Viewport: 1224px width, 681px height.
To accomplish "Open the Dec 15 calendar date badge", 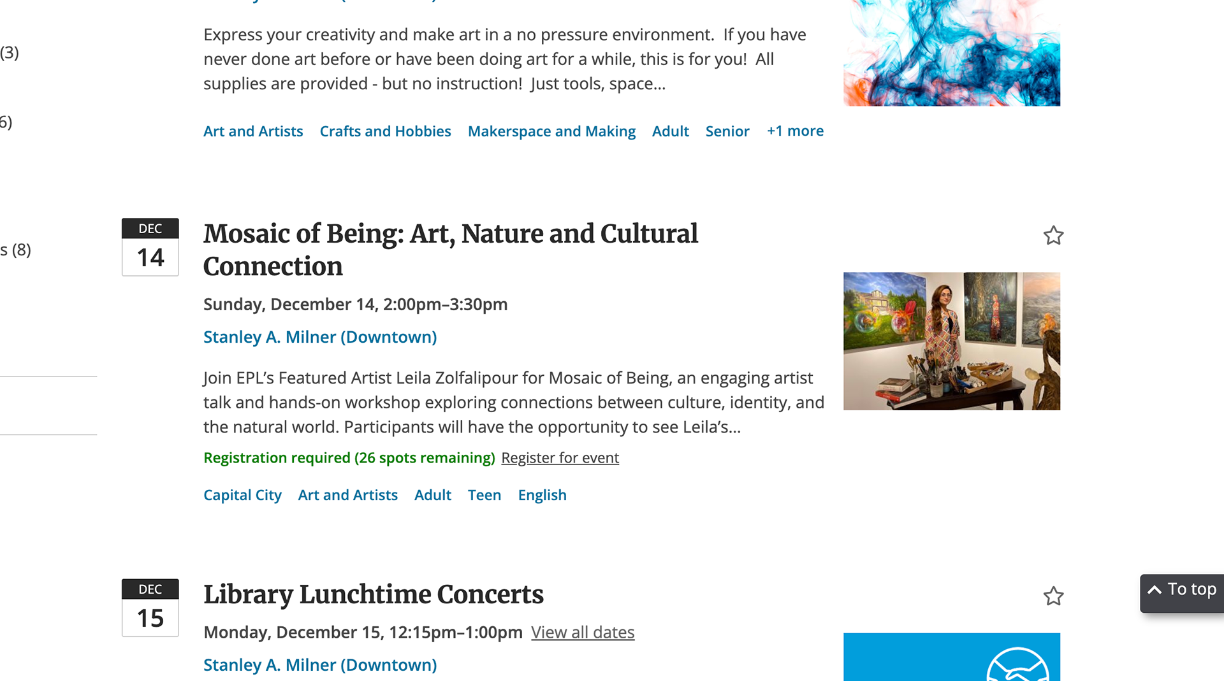I will pyautogui.click(x=150, y=608).
